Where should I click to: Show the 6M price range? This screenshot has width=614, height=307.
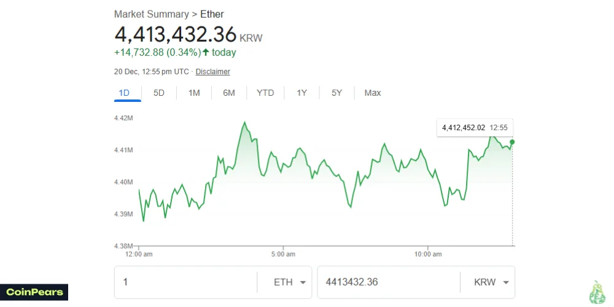pos(229,93)
